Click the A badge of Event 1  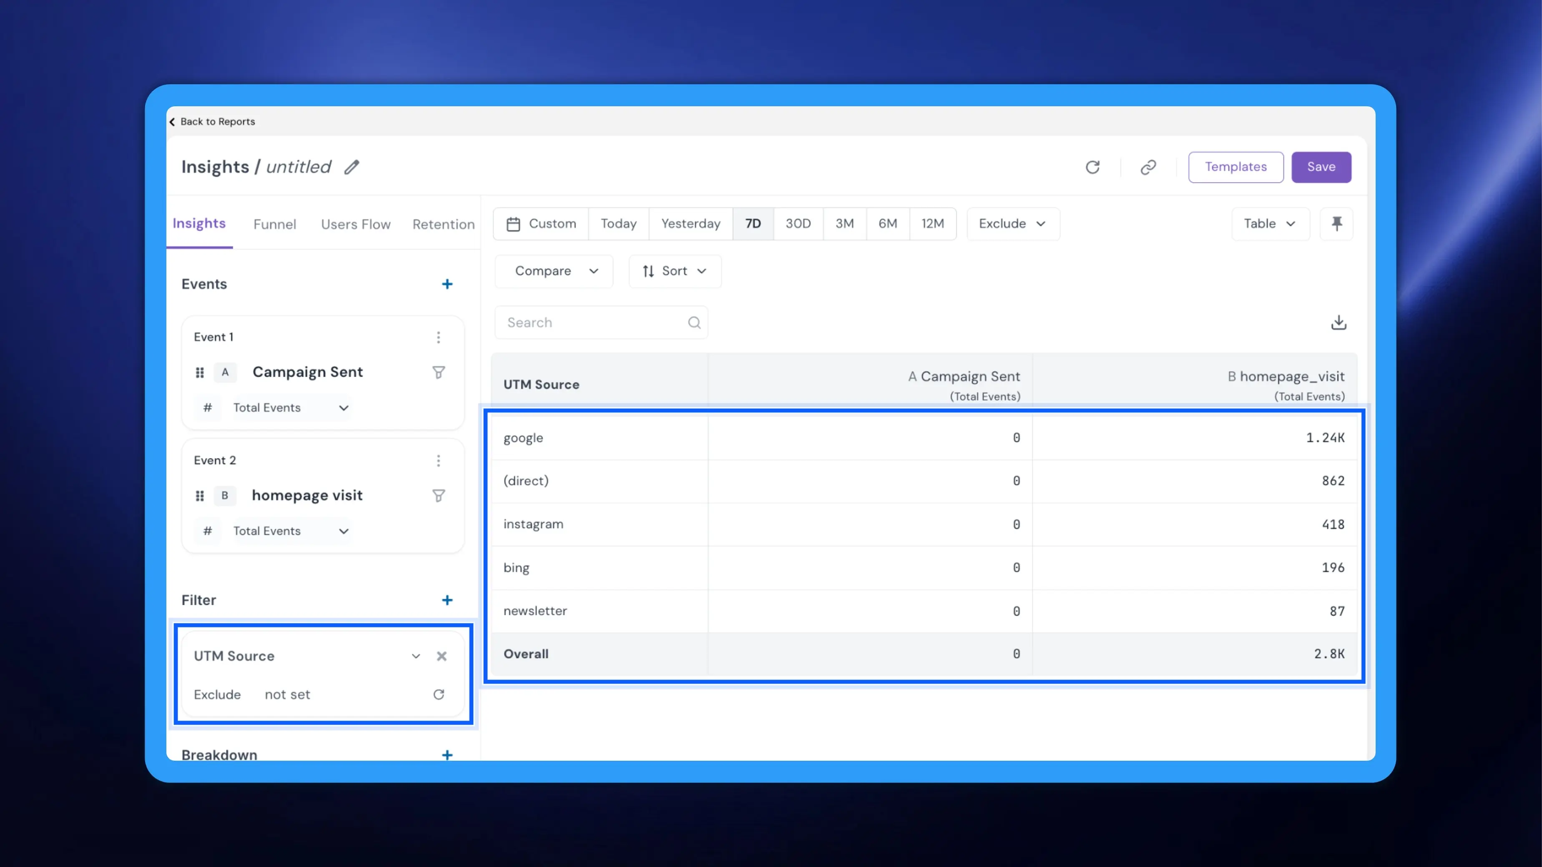point(225,372)
